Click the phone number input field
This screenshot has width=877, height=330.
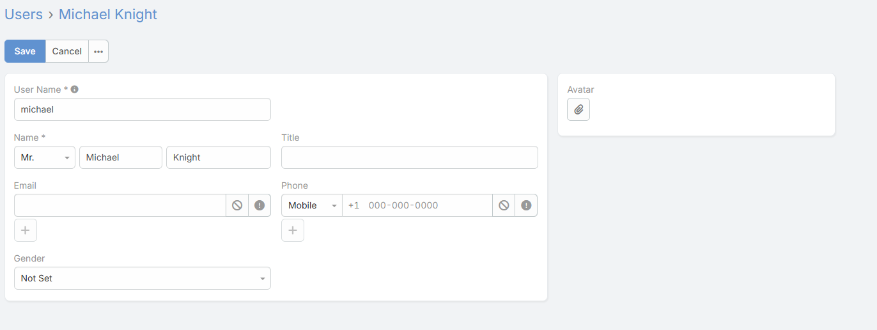pos(427,205)
